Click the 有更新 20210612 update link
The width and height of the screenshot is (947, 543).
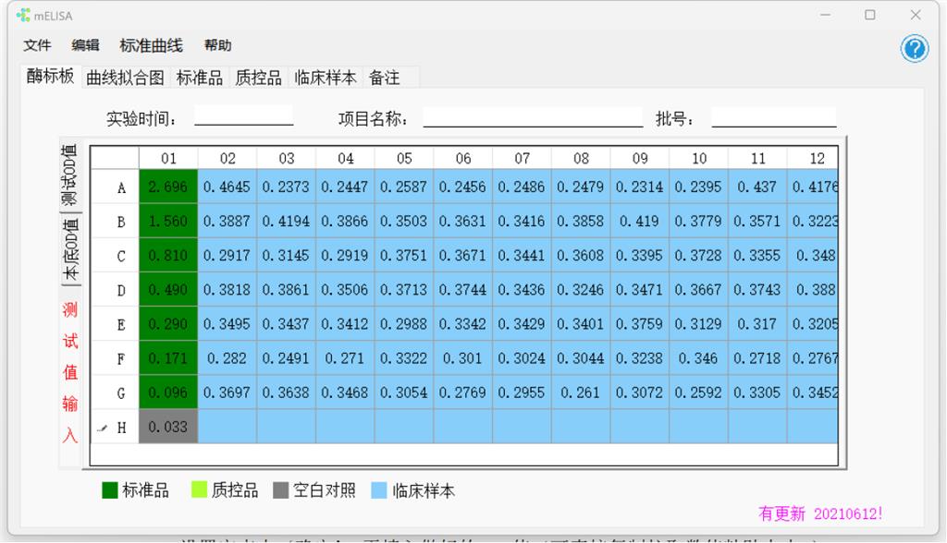click(819, 513)
